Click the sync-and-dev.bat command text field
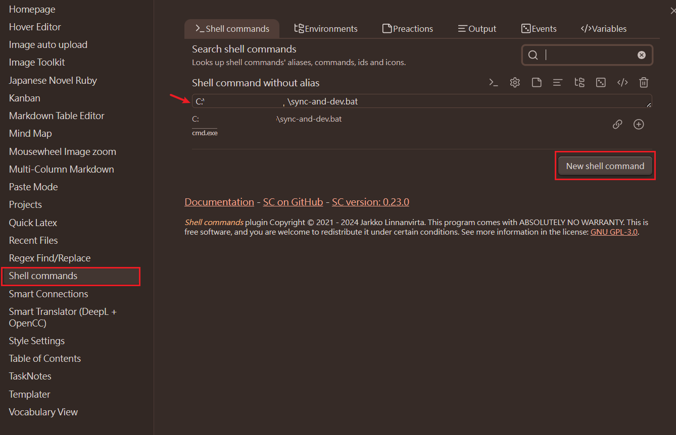Screen dimensions: 676x435 pyautogui.click(x=422, y=101)
